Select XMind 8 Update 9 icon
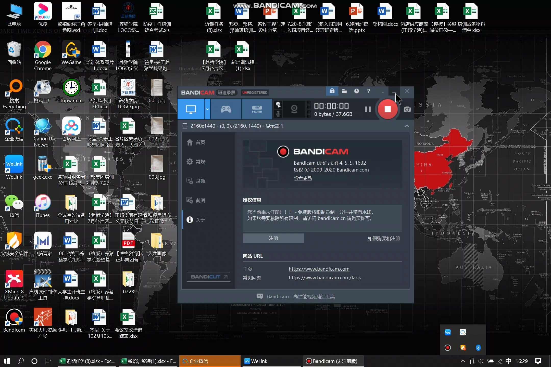This screenshot has height=367, width=551. [14, 285]
